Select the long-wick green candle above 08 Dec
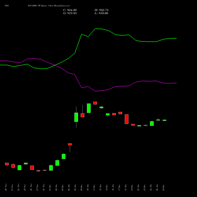 click(76, 117)
